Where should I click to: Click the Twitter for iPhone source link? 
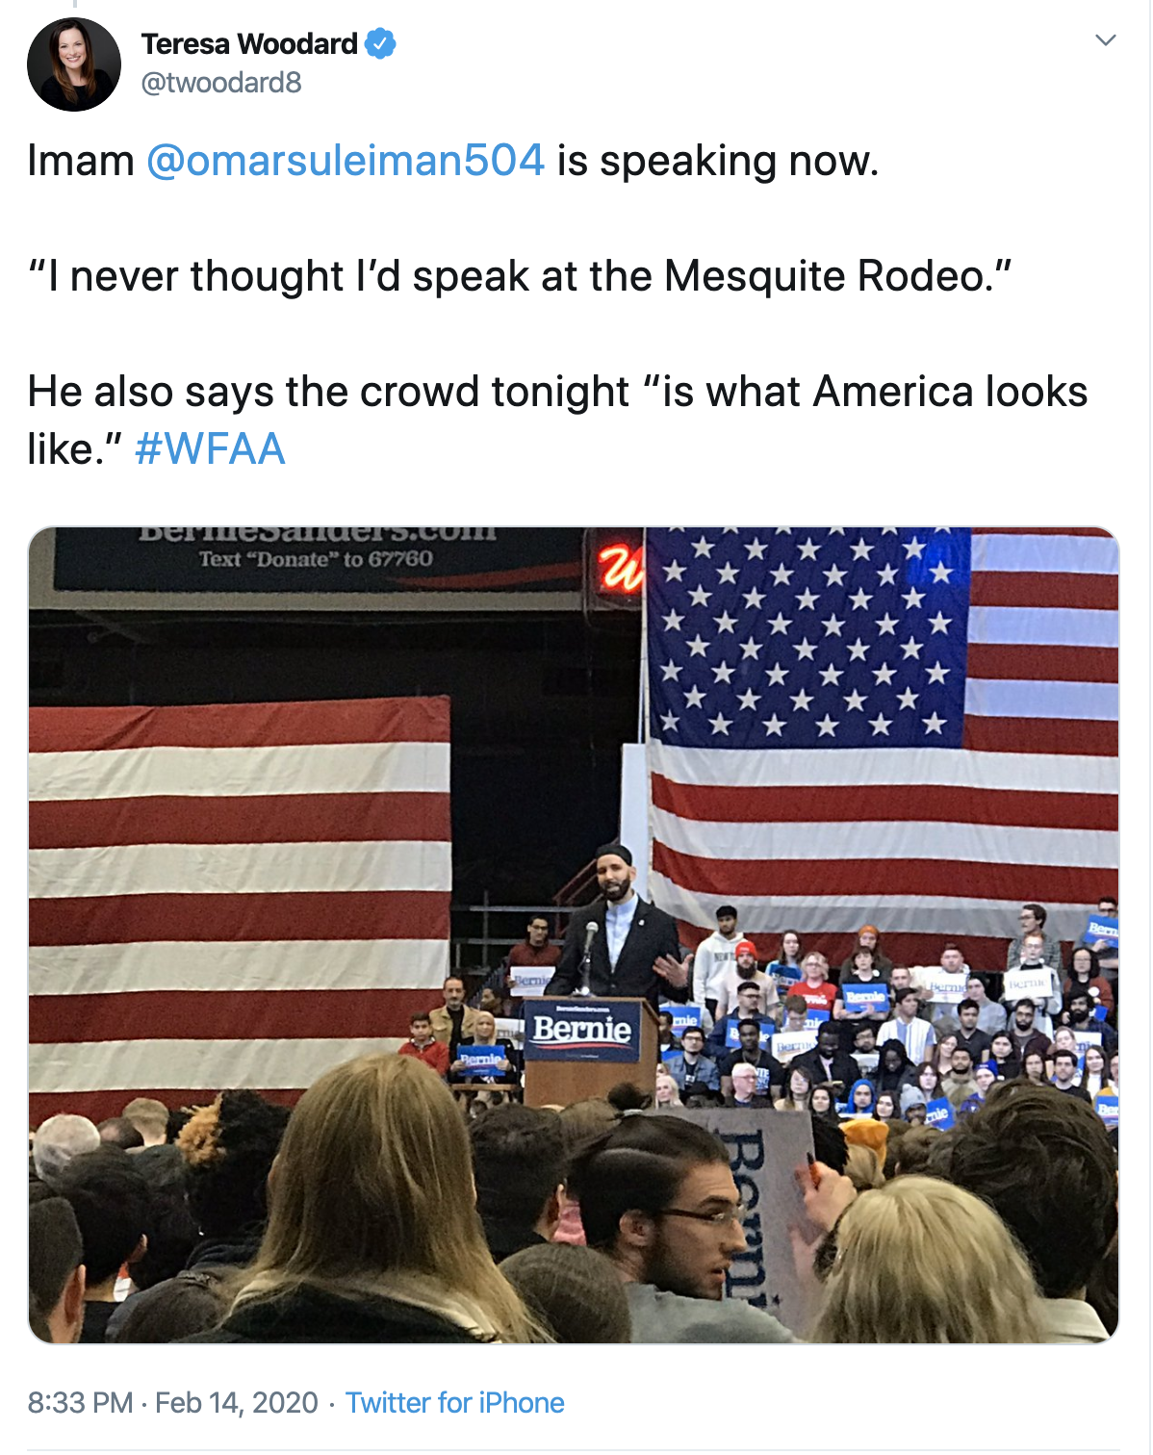454,1403
